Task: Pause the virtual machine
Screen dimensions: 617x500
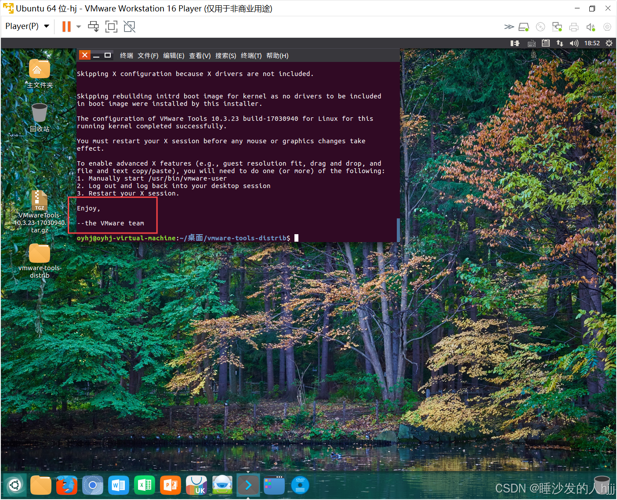Action: [66, 26]
